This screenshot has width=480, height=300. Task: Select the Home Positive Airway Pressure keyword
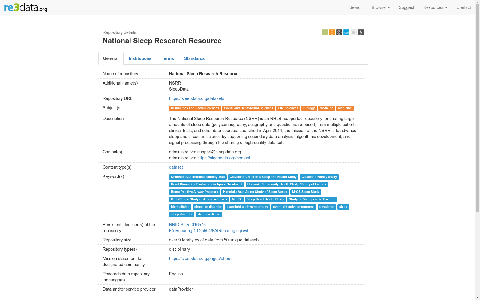[x=195, y=192]
